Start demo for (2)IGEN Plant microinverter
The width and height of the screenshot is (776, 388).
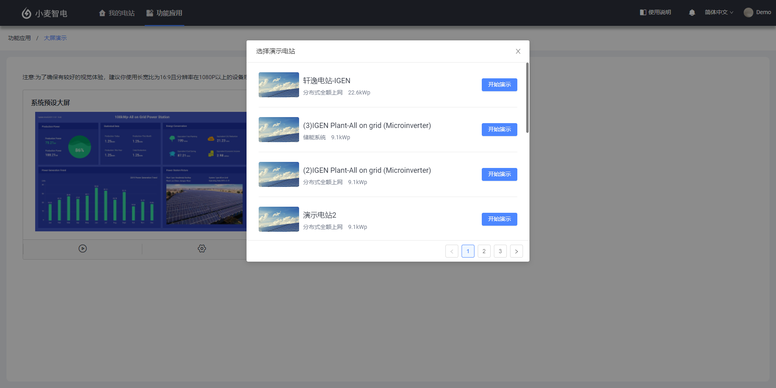coord(499,174)
